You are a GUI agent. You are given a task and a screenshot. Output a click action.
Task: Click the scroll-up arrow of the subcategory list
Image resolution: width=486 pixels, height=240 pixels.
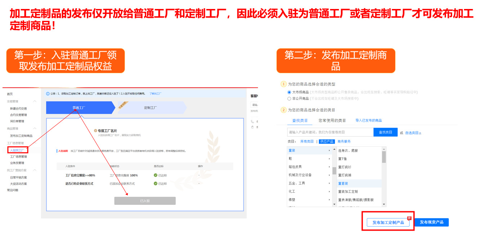click(384, 149)
